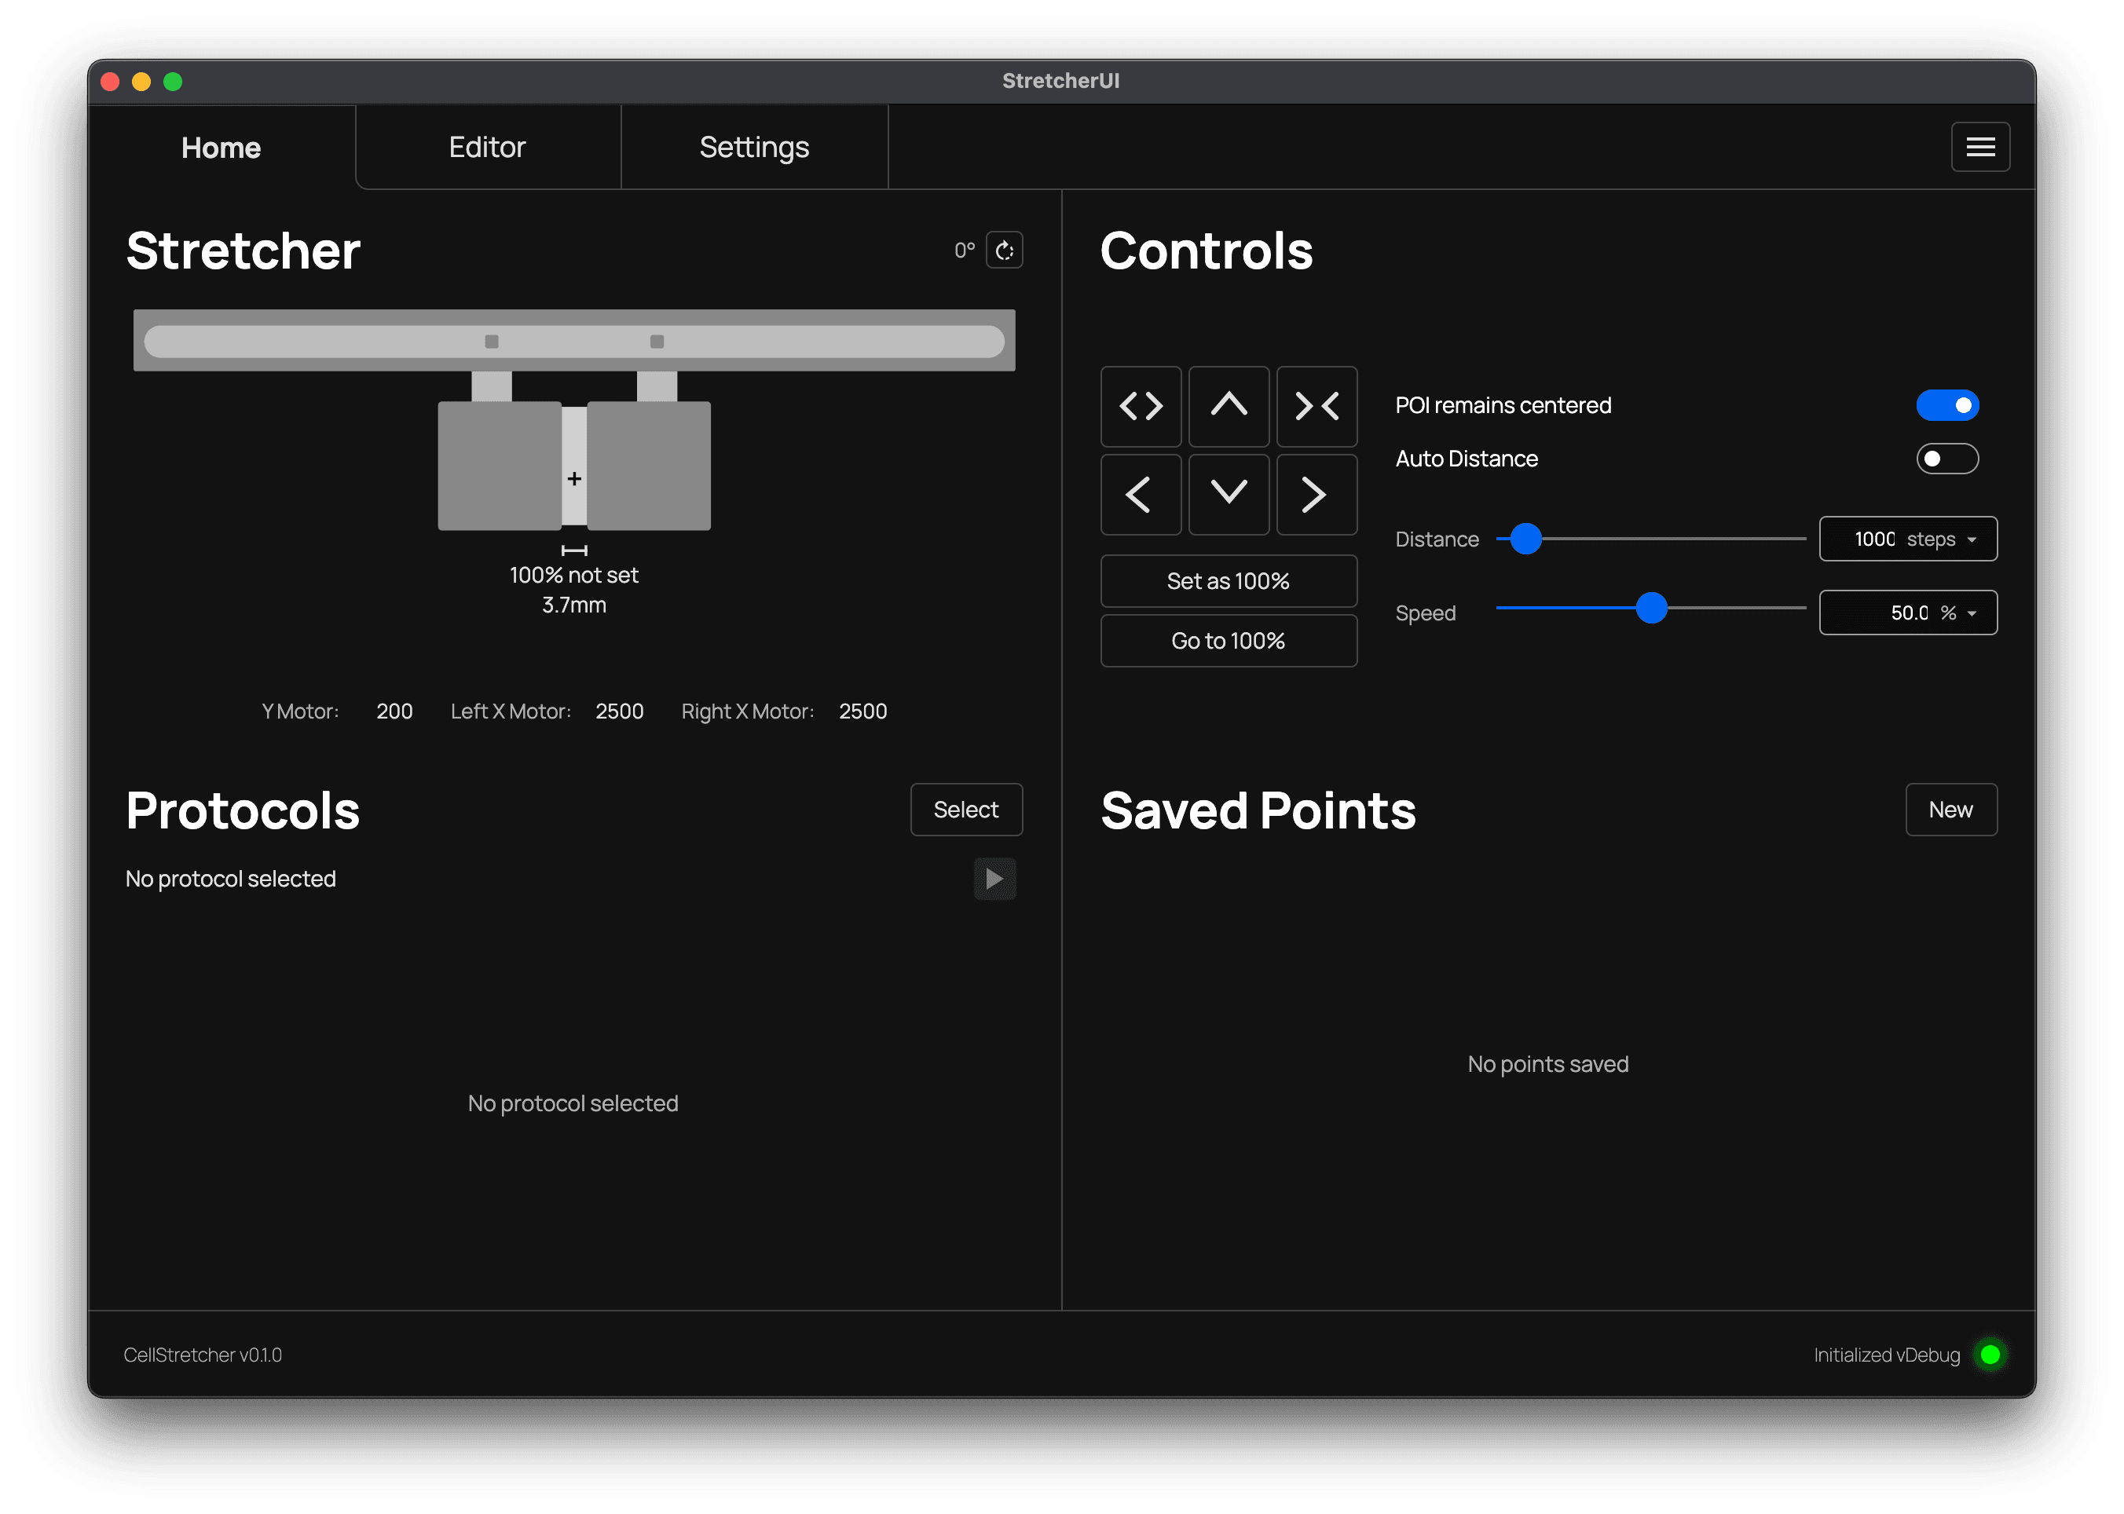Disable POI remains centered toggle
The image size is (2124, 1514).
point(1946,404)
